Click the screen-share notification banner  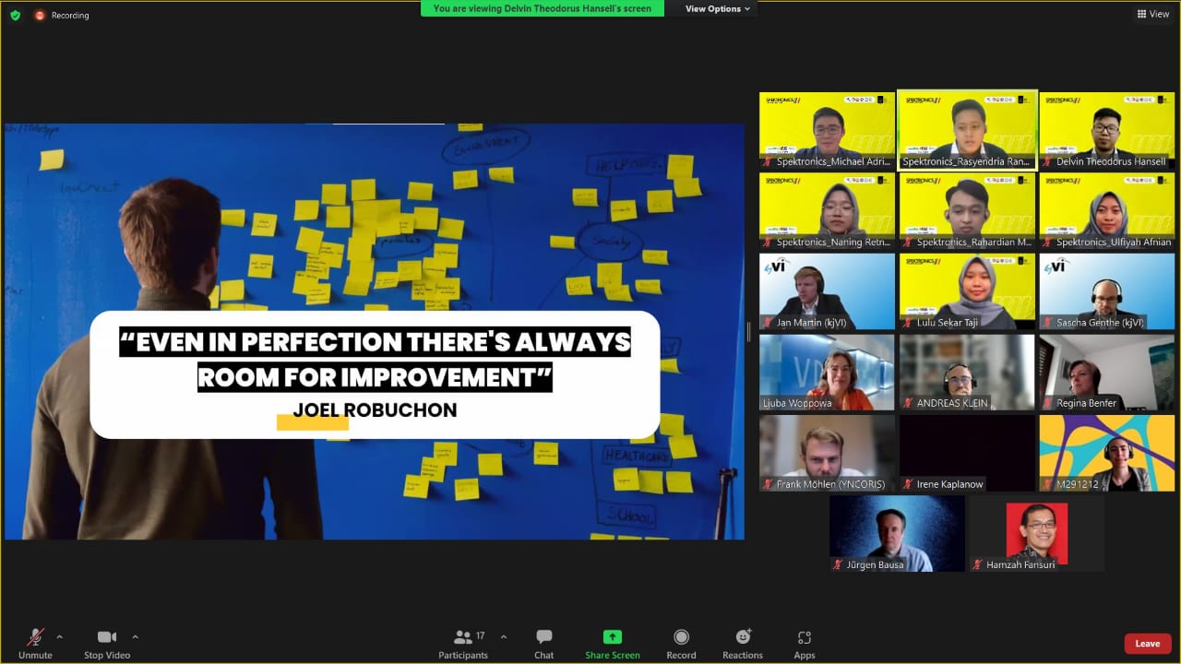click(x=543, y=9)
